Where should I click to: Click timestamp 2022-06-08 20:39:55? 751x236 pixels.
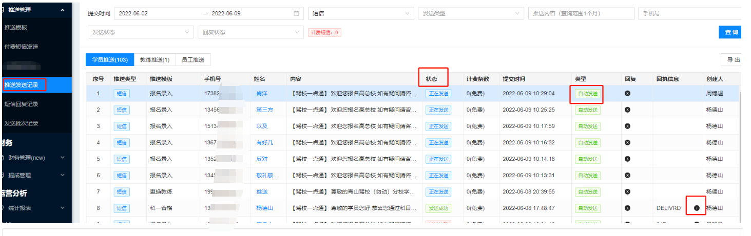529,192
